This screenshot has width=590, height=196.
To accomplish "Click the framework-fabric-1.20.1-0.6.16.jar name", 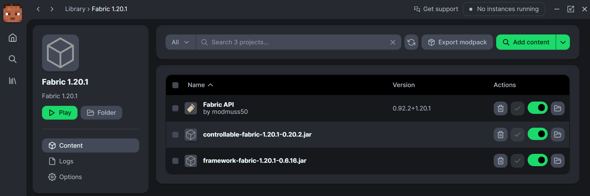I will (255, 161).
